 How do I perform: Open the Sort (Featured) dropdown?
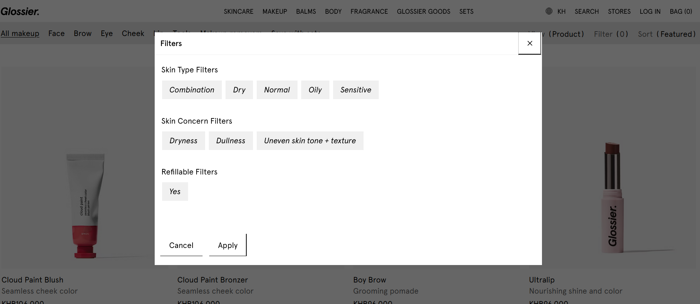(667, 34)
